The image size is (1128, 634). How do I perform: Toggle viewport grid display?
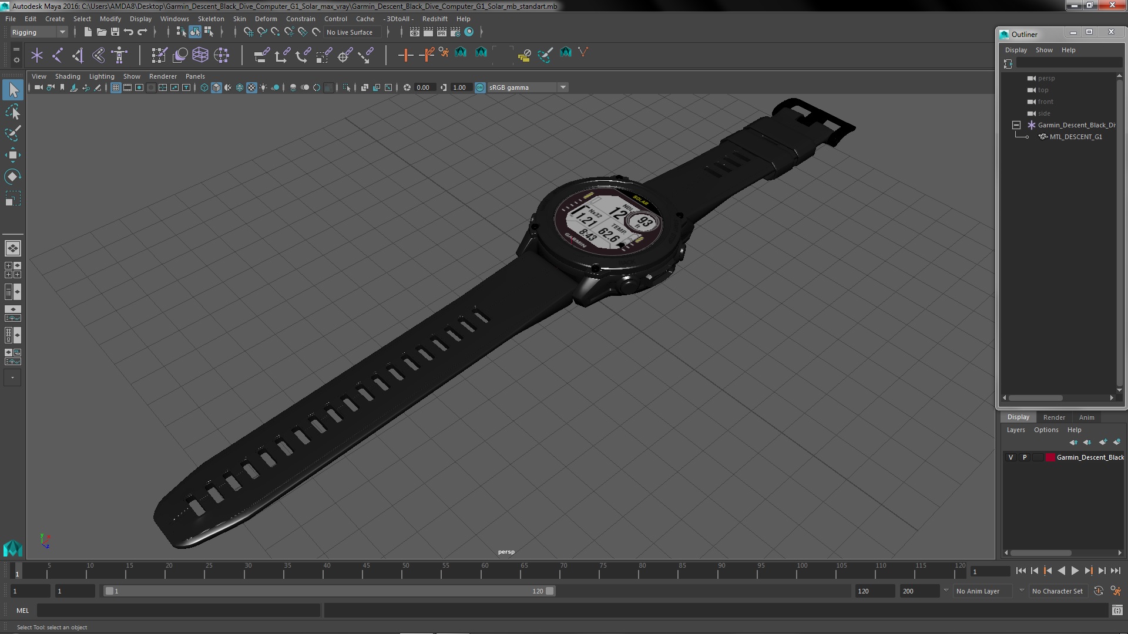coord(116,87)
